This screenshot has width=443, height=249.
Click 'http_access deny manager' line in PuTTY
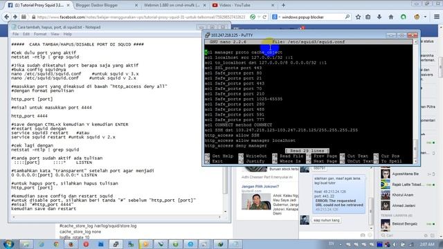click(x=235, y=146)
